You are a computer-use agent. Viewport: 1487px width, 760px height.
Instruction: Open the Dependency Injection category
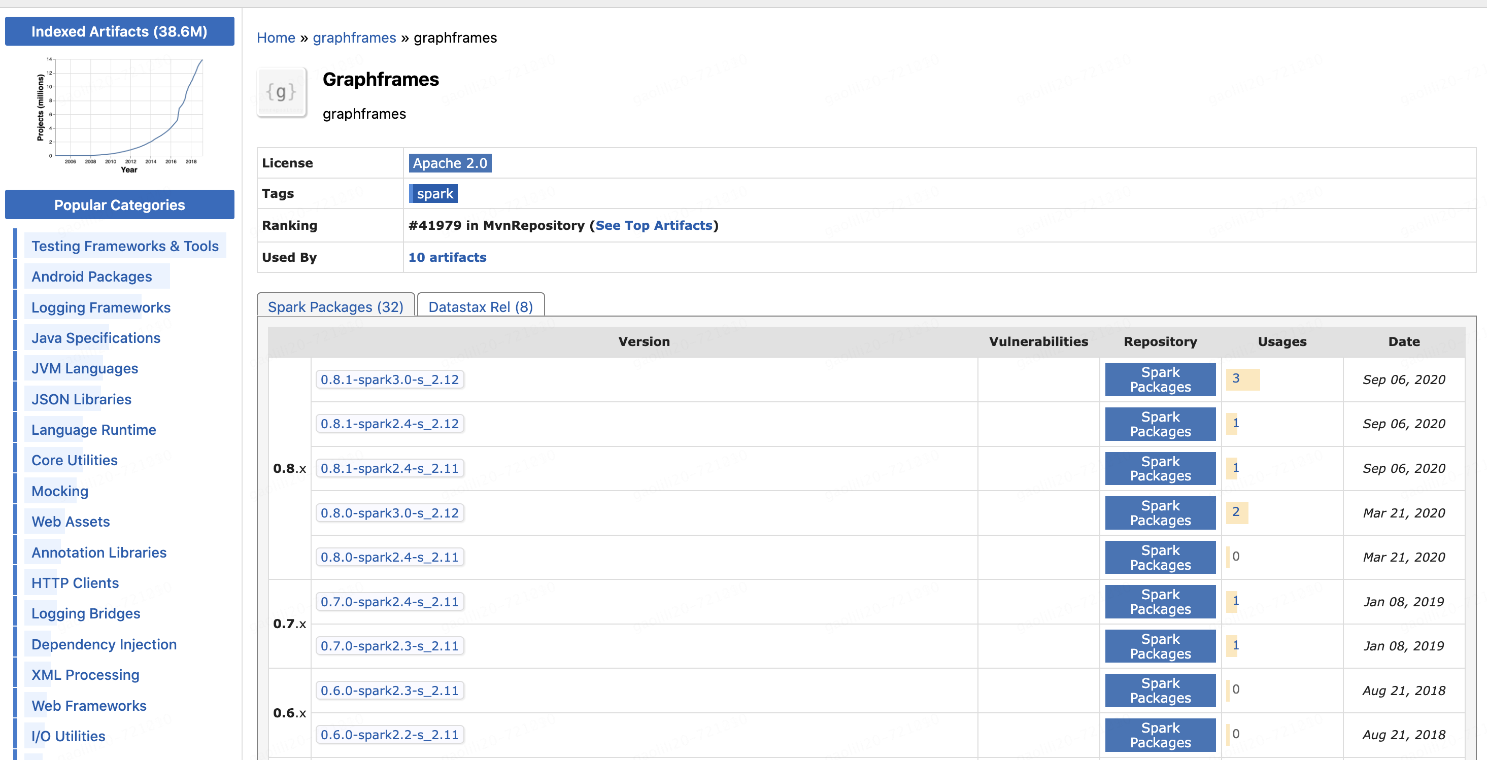pos(104,645)
